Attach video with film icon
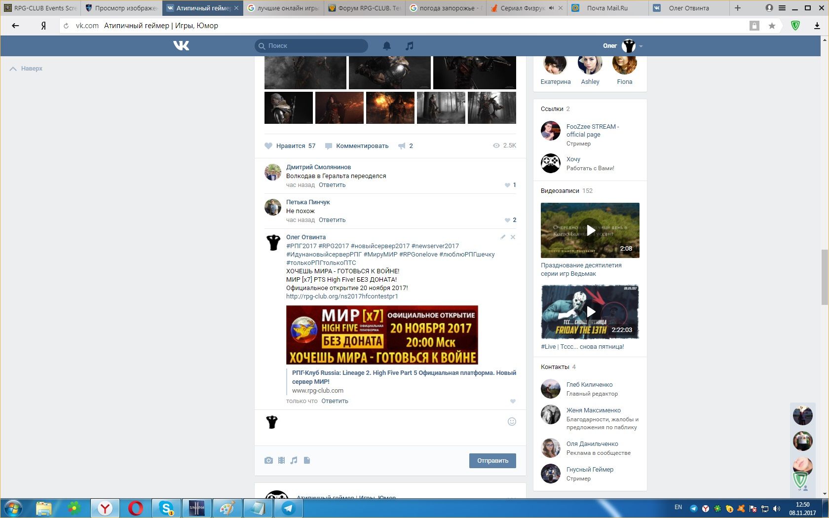Screen dimensions: 829x518 (x=281, y=460)
